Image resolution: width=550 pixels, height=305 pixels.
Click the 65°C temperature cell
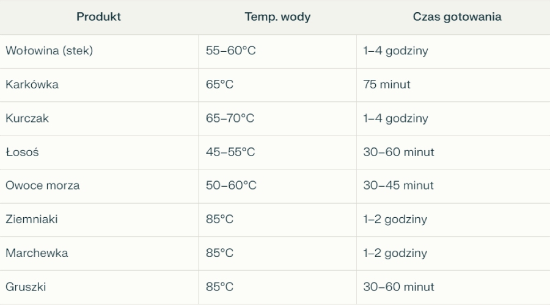pyautogui.click(x=220, y=85)
